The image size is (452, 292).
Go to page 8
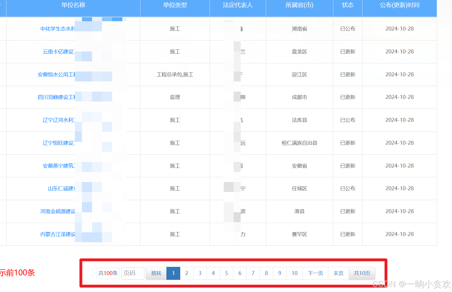(x=266, y=273)
